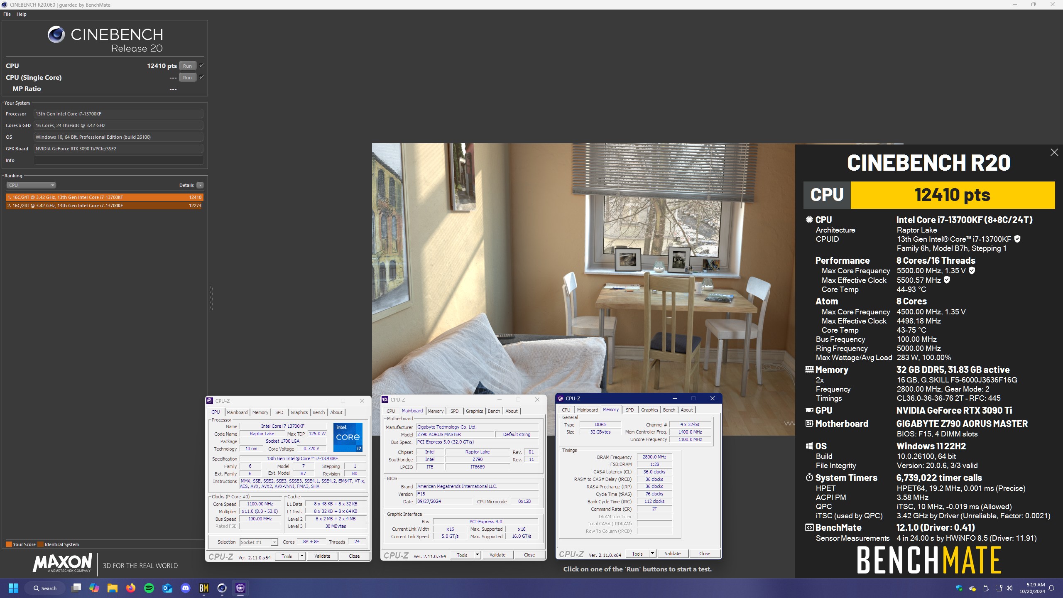Screen dimensions: 1063x598
Task: Click Intel Core i7 badge in CPU-Z
Action: (348, 437)
